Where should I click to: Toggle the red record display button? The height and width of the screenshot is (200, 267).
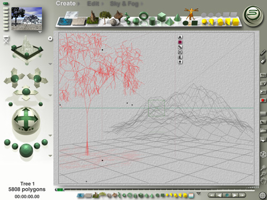(x=263, y=101)
